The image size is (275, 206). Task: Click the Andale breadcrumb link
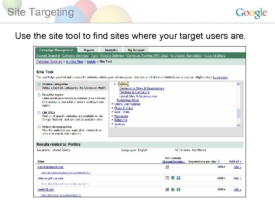[x=91, y=62]
